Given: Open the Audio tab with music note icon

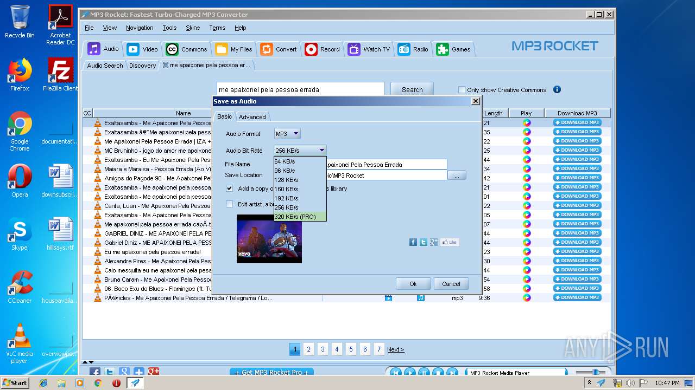Looking at the screenshot, I should click(x=103, y=49).
